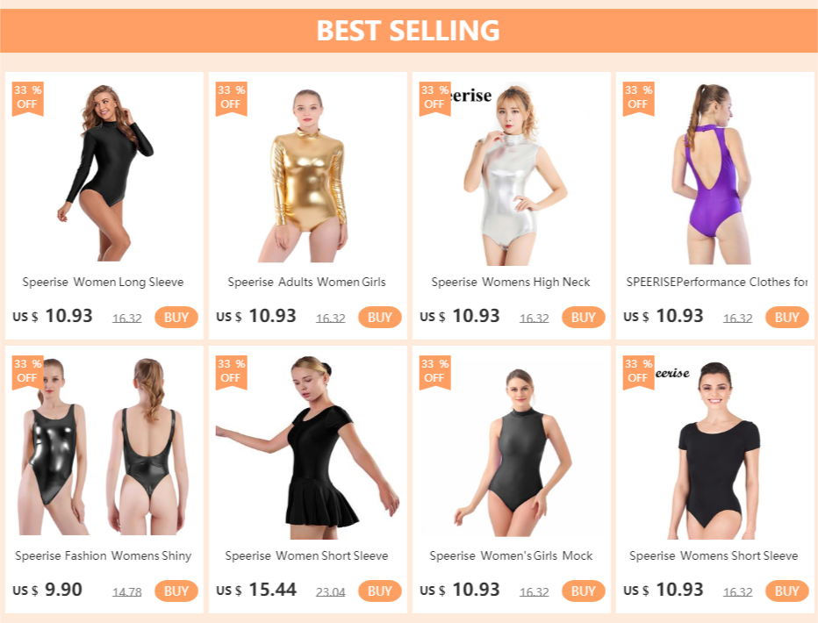Buy the Speerise Women's Girls Mock item
Image resolution: width=818 pixels, height=623 pixels.
tap(584, 591)
